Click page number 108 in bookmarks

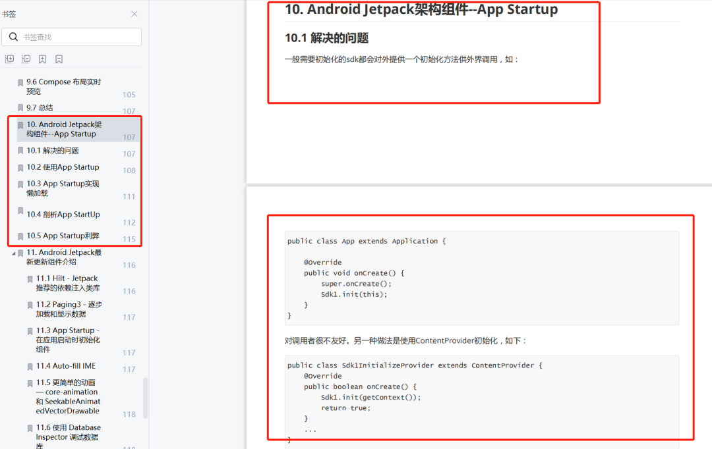129,170
